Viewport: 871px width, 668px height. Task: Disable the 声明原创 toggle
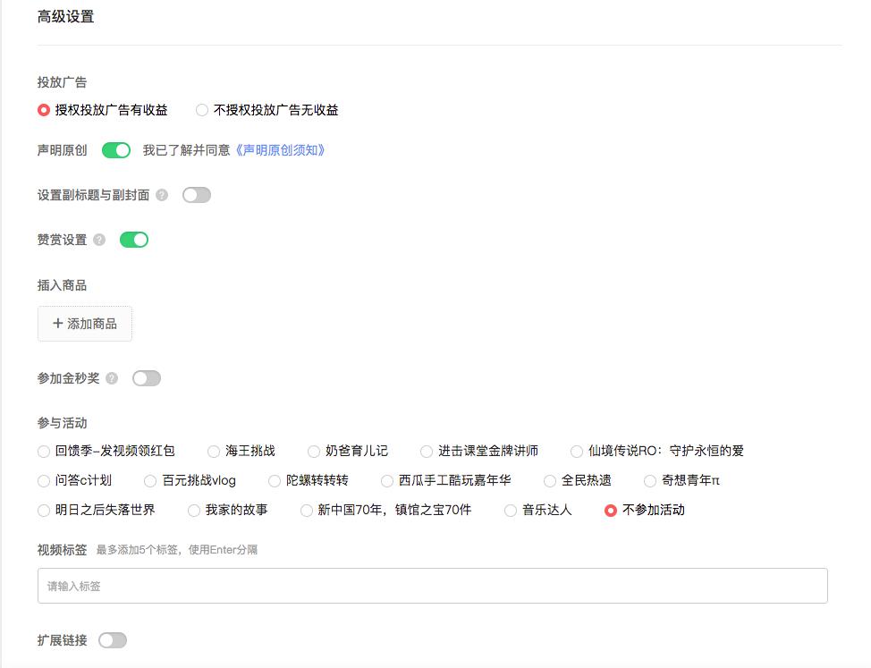117,150
